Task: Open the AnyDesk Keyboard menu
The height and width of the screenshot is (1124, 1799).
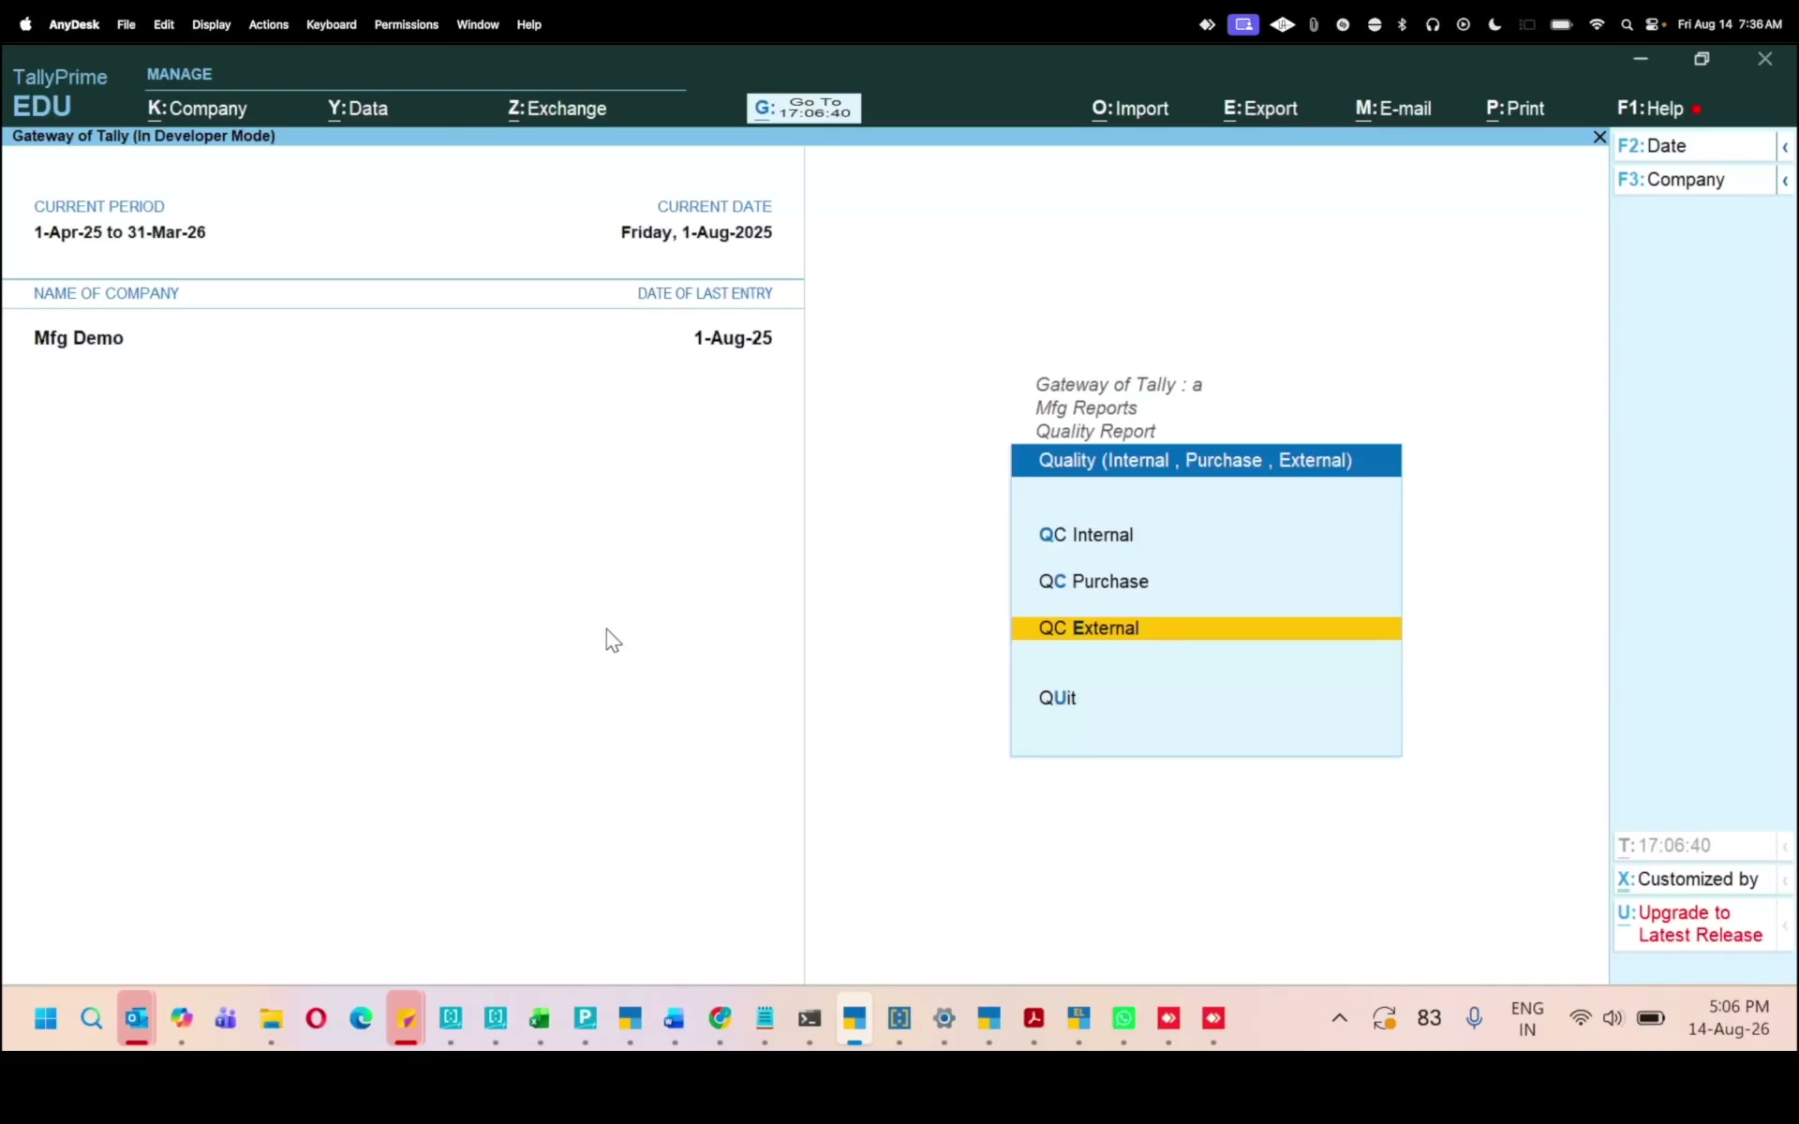Action: click(x=331, y=24)
